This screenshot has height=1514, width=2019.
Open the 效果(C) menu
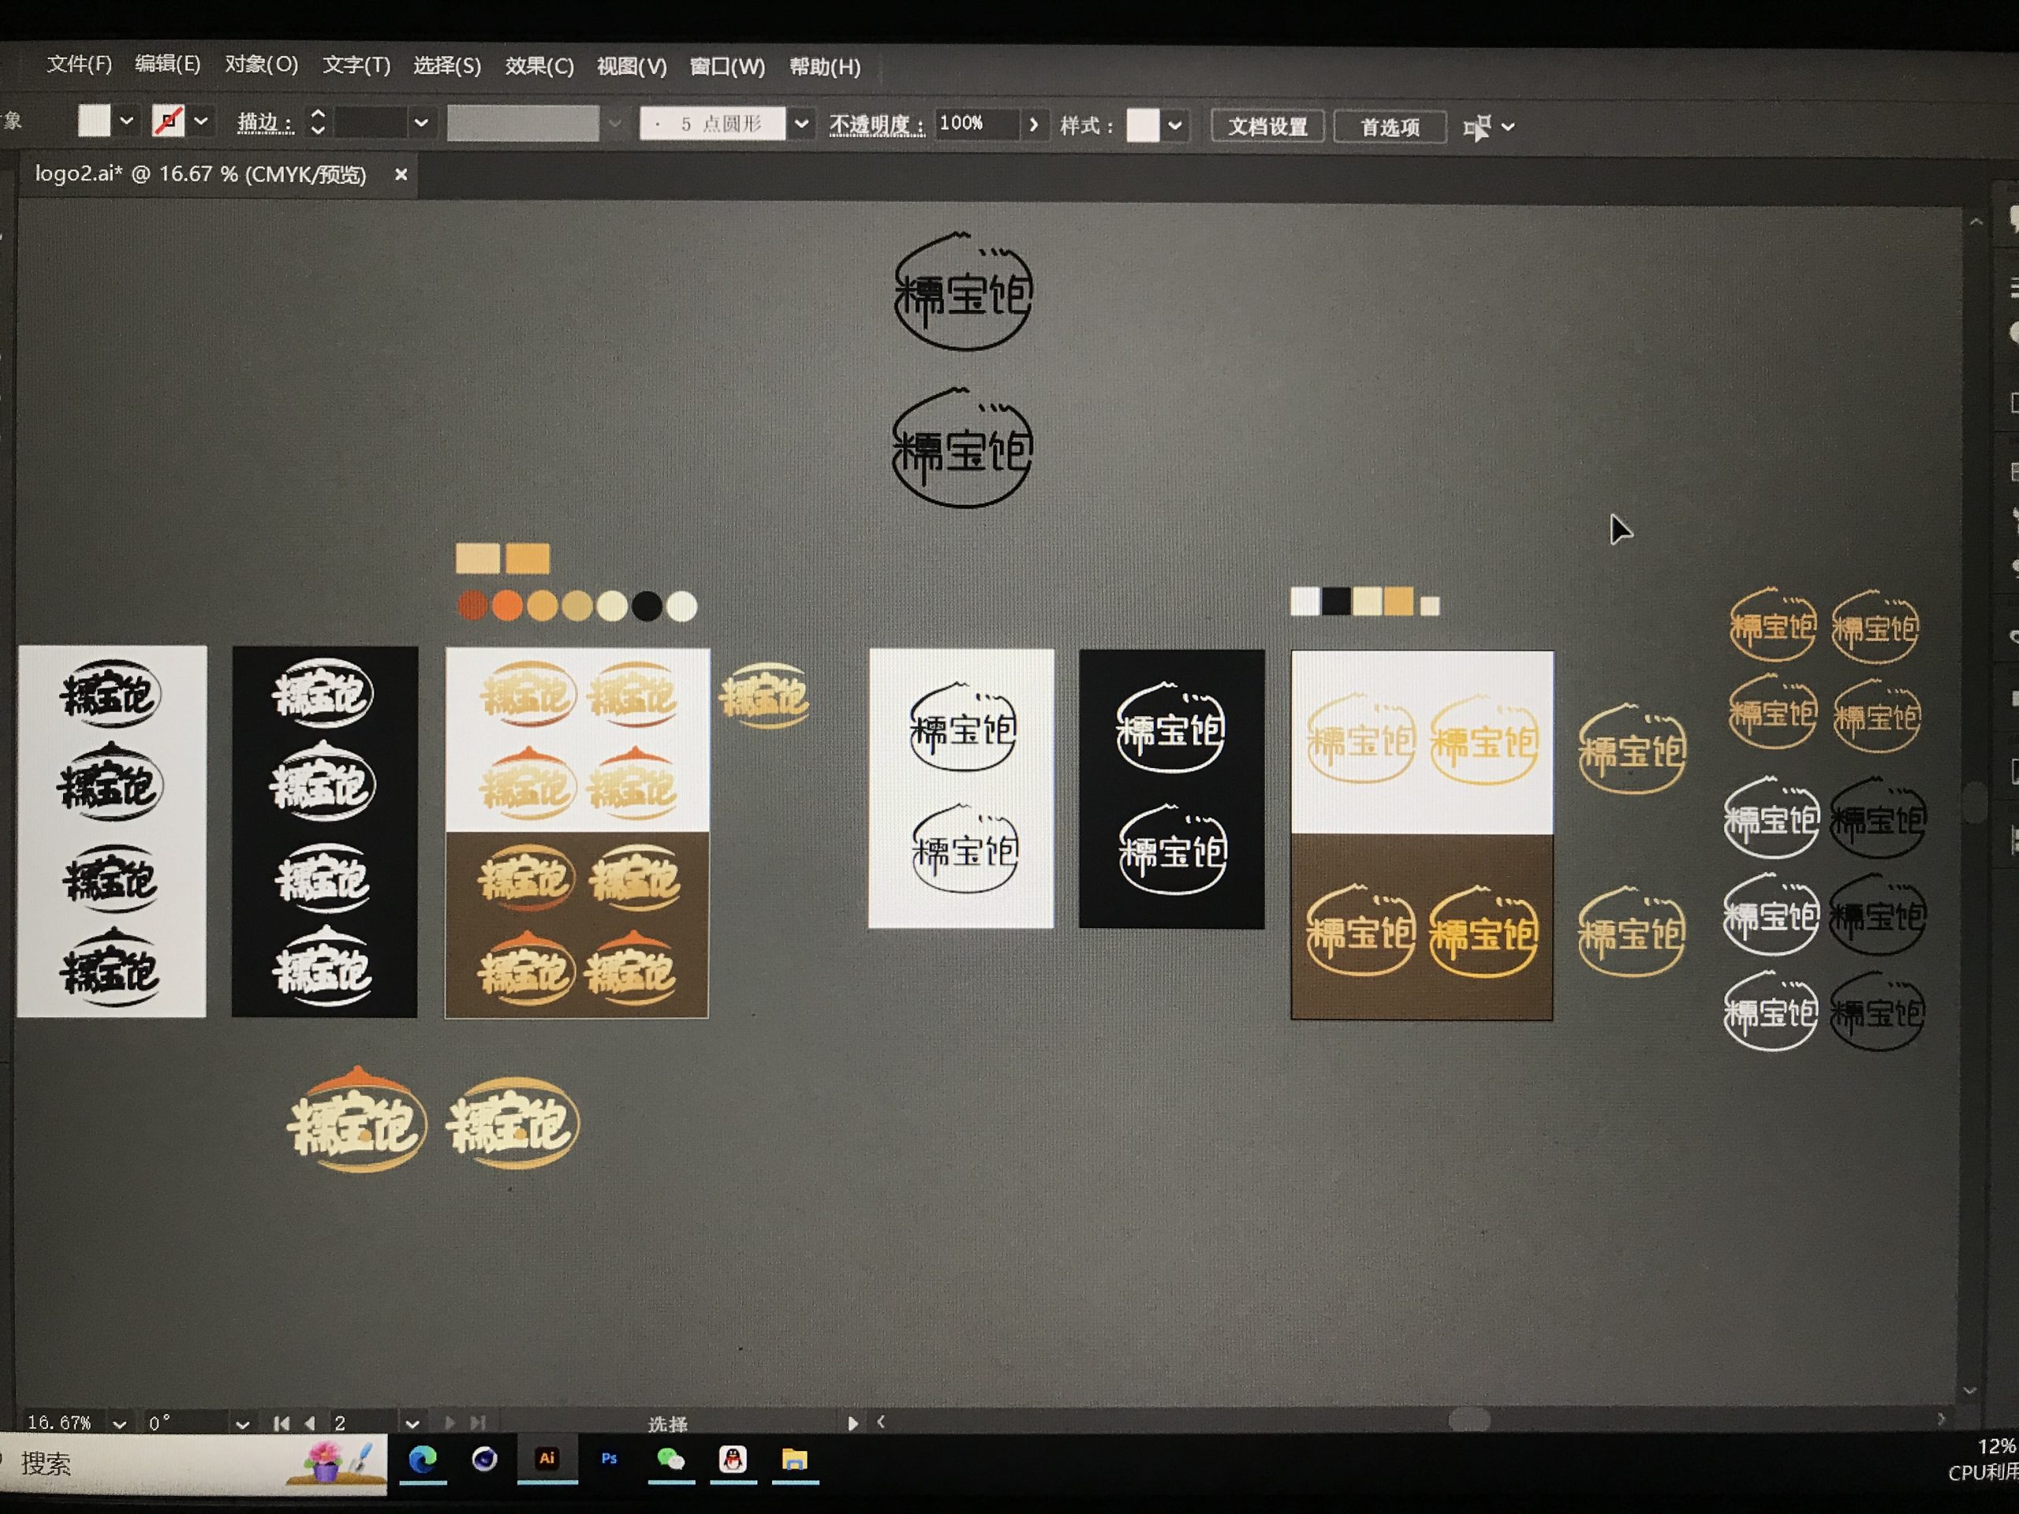[x=539, y=65]
